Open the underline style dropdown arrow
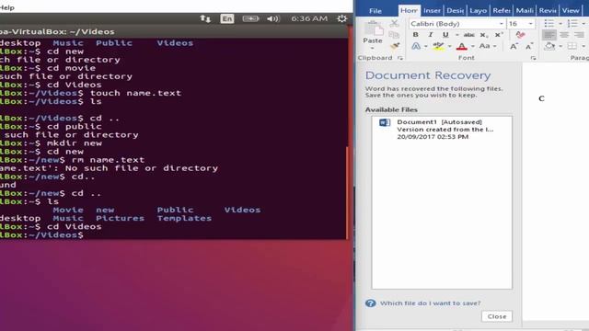The image size is (589, 331). (x=457, y=35)
